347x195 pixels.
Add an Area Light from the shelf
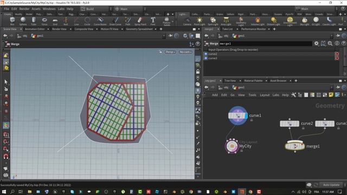[226, 22]
